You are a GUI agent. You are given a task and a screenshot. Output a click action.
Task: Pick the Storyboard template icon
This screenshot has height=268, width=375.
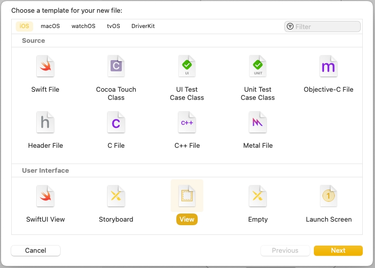pos(116,197)
